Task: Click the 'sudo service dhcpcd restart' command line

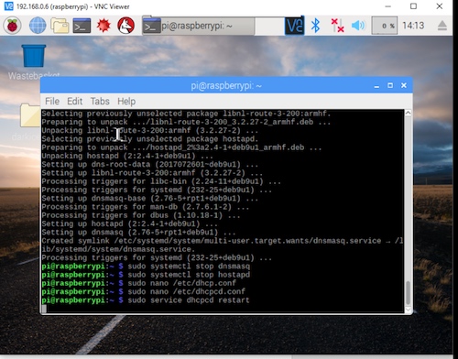Action: pyautogui.click(x=146, y=300)
